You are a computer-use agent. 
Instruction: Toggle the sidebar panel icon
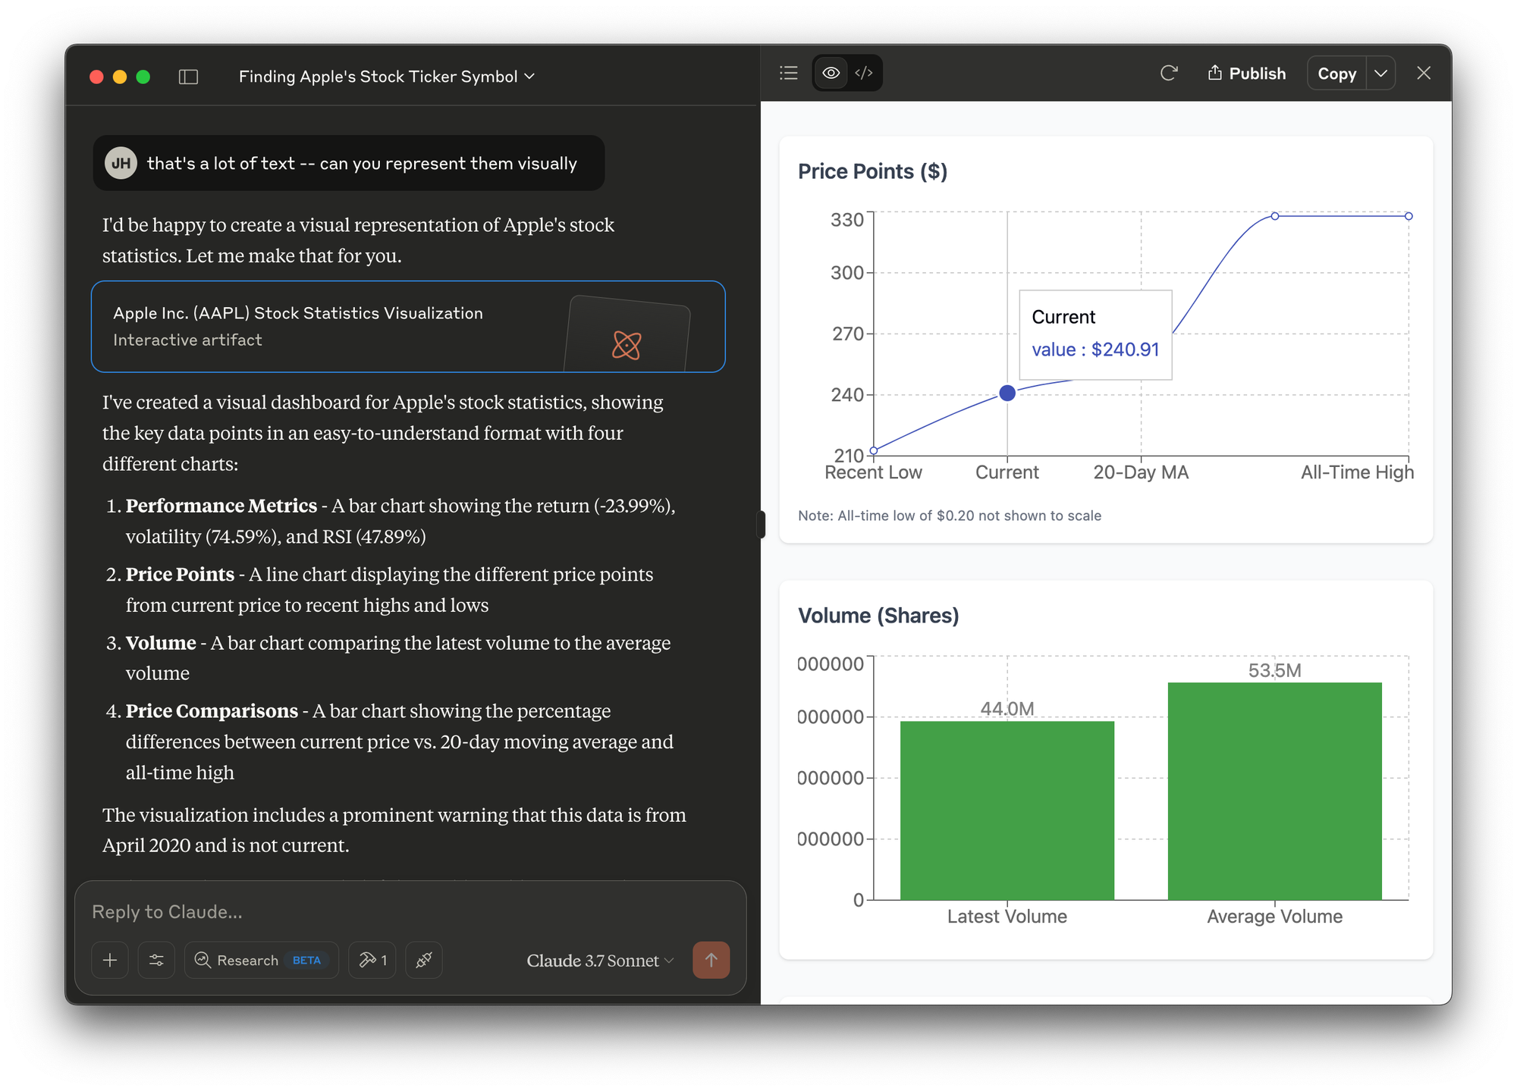[188, 77]
